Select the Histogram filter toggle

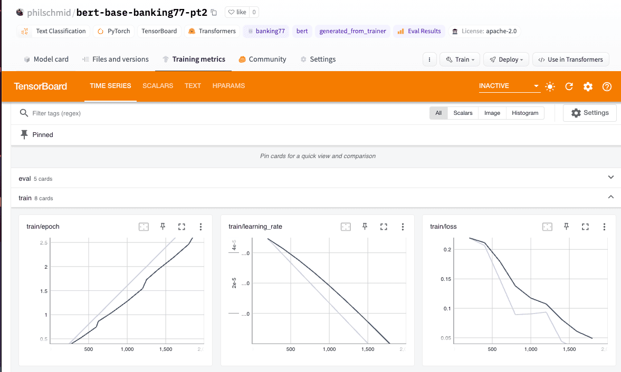pyautogui.click(x=525, y=113)
